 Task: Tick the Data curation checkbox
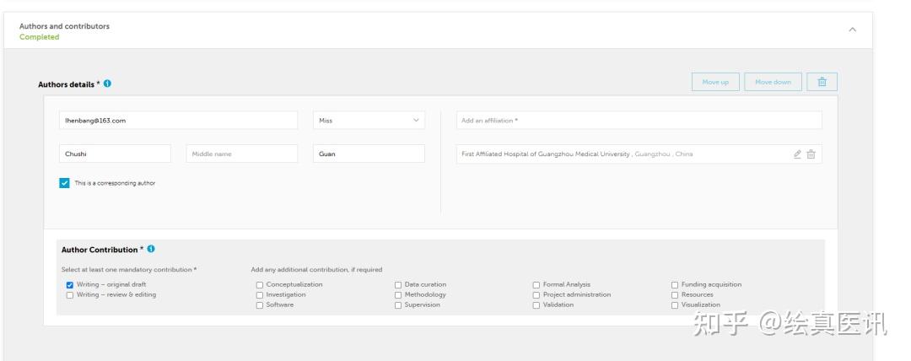398,285
